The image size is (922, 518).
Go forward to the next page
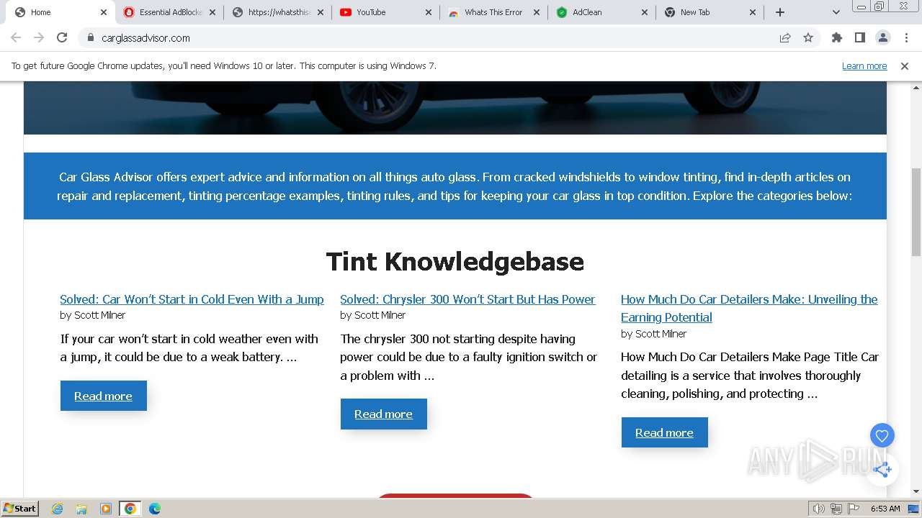[x=39, y=37]
